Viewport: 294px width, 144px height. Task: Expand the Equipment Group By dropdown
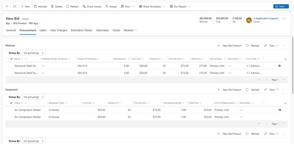[x=34, y=97]
